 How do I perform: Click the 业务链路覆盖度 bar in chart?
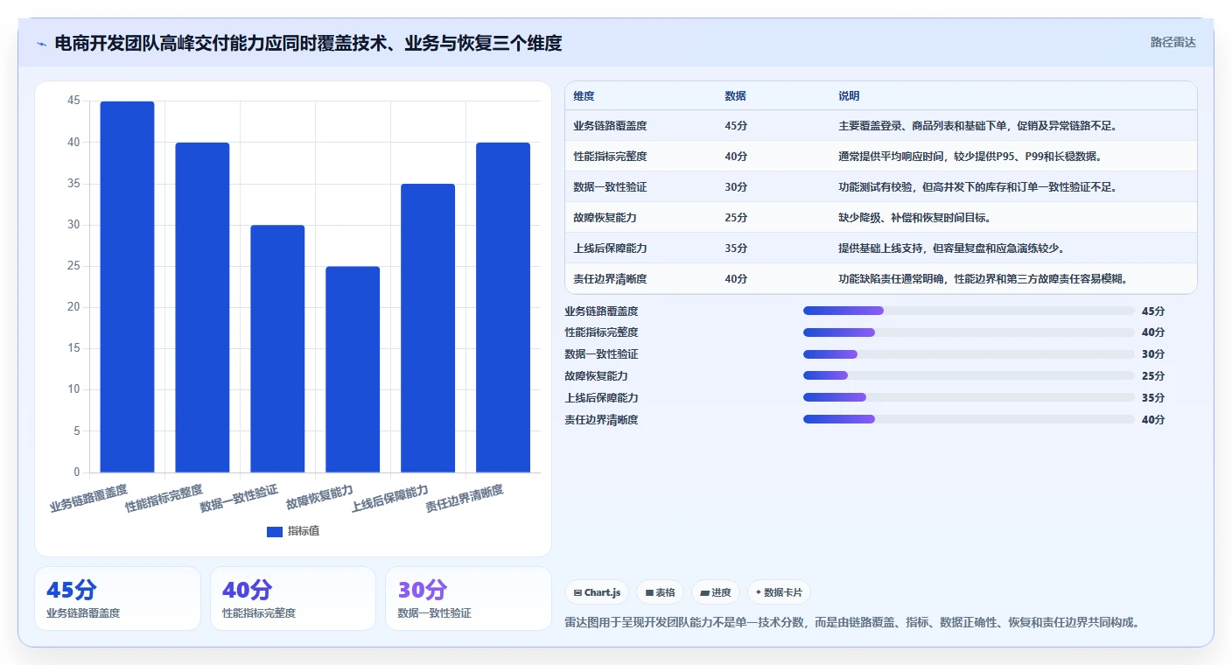pyautogui.click(x=127, y=287)
